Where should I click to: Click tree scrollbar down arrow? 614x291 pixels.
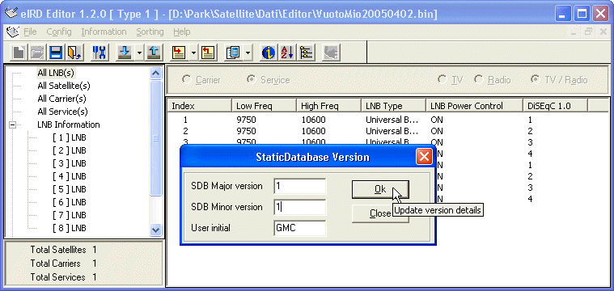click(x=156, y=230)
